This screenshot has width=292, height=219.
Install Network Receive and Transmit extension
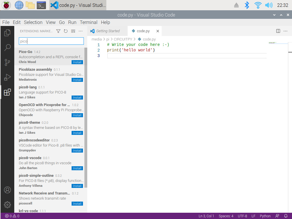[x=77, y=204]
